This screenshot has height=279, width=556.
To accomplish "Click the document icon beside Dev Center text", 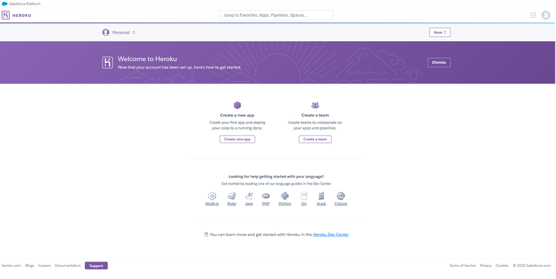I will click(x=206, y=235).
